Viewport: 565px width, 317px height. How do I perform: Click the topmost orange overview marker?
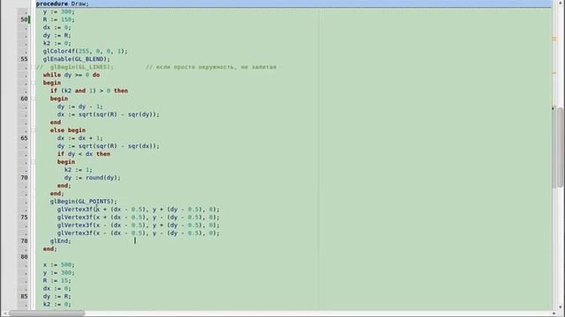pos(554,39)
